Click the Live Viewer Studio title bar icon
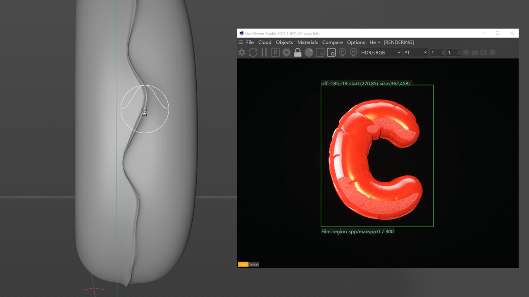The width and height of the screenshot is (529, 297). pos(241,33)
